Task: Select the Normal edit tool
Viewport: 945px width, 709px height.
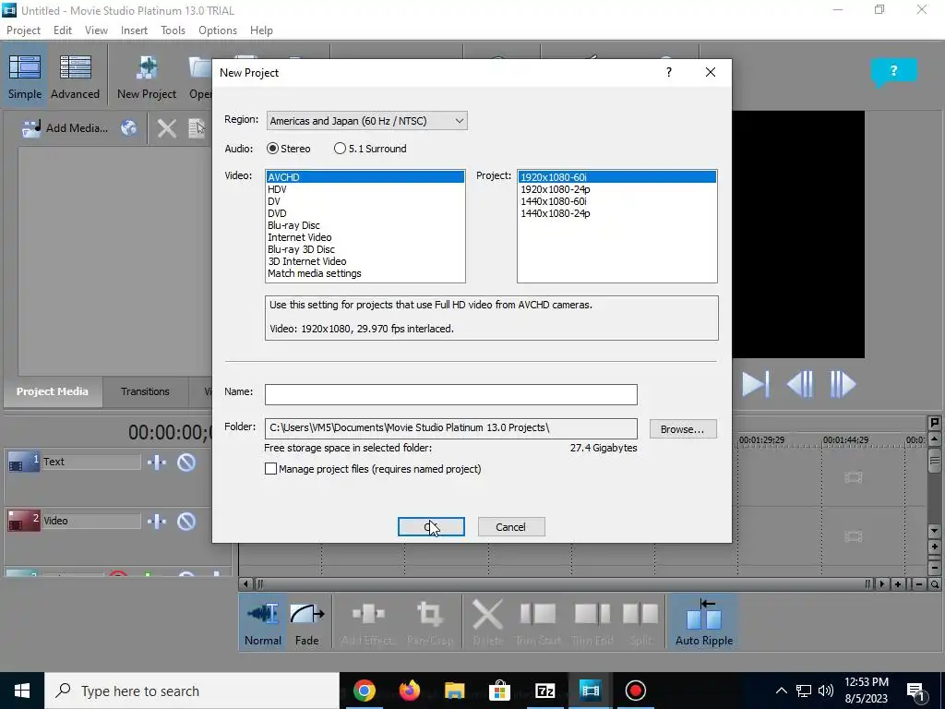Action: pos(263,622)
